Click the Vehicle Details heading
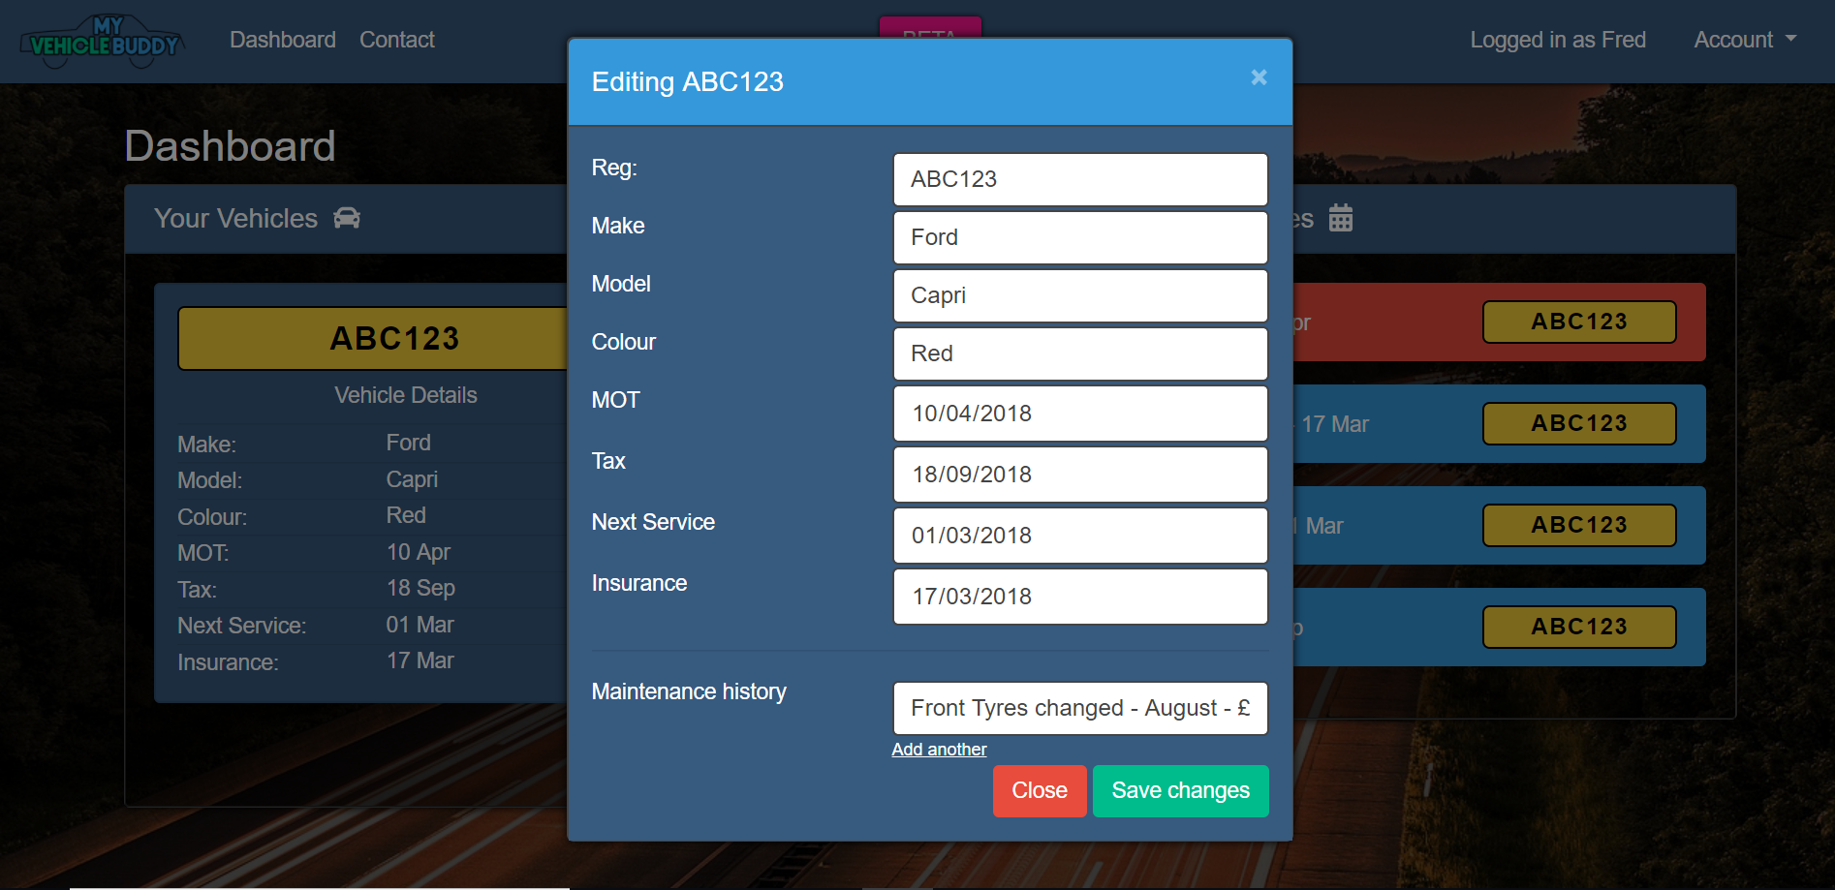 406,395
